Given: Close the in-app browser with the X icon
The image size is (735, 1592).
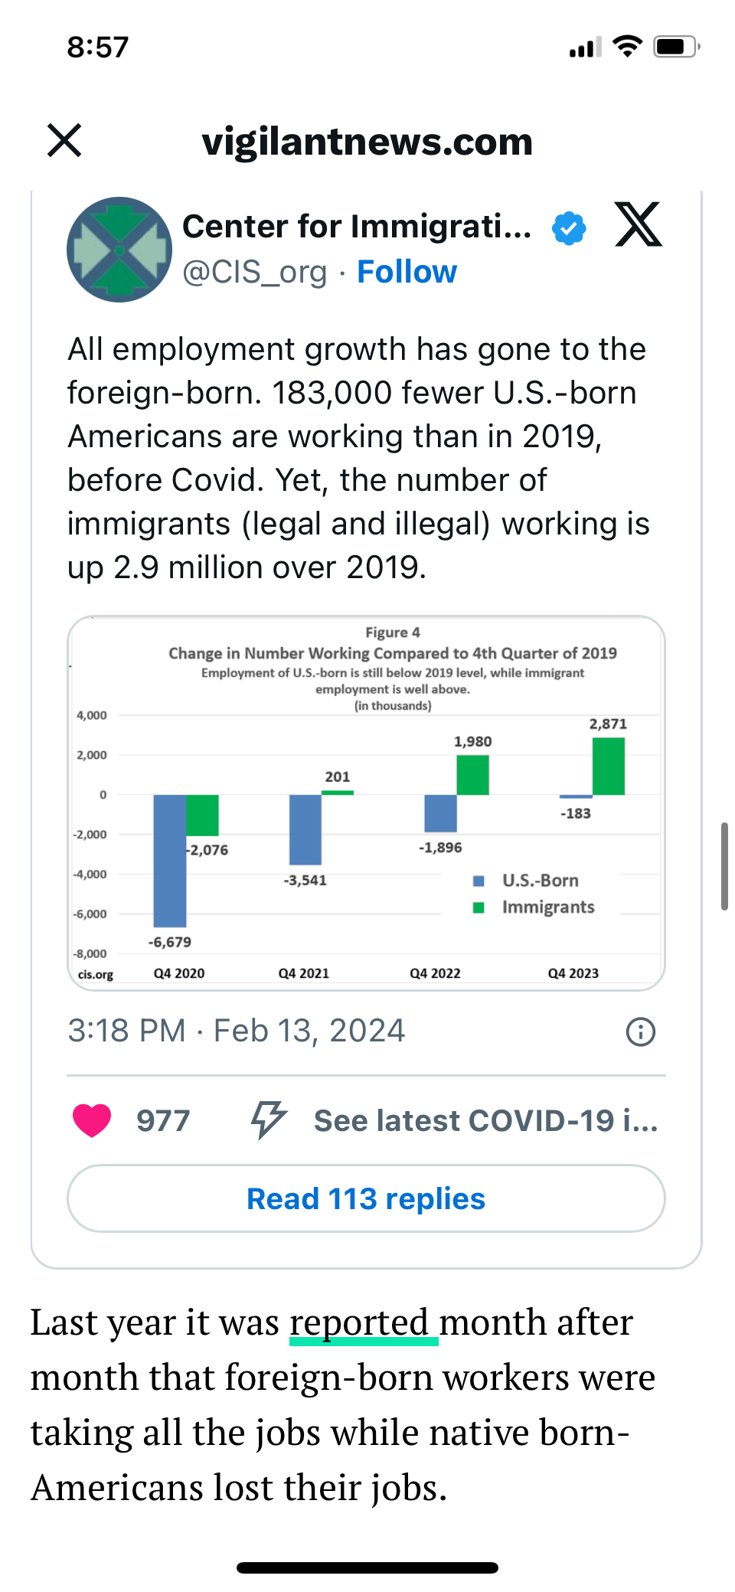Looking at the screenshot, I should (64, 141).
